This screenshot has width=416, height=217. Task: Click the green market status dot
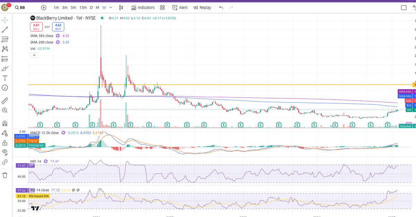102,18
